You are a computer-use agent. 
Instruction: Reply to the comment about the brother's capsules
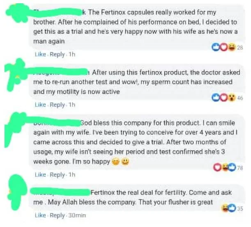pos(57,54)
